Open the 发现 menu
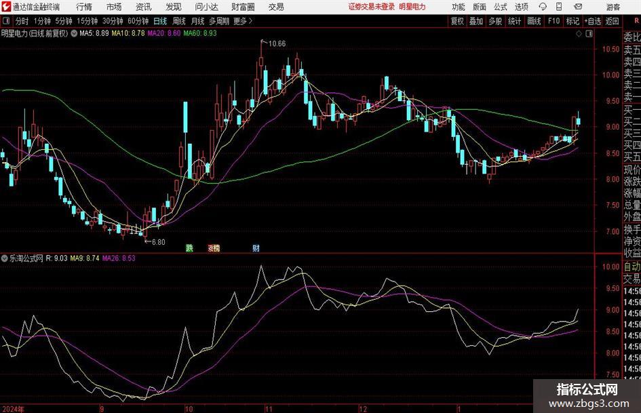 [174, 7]
